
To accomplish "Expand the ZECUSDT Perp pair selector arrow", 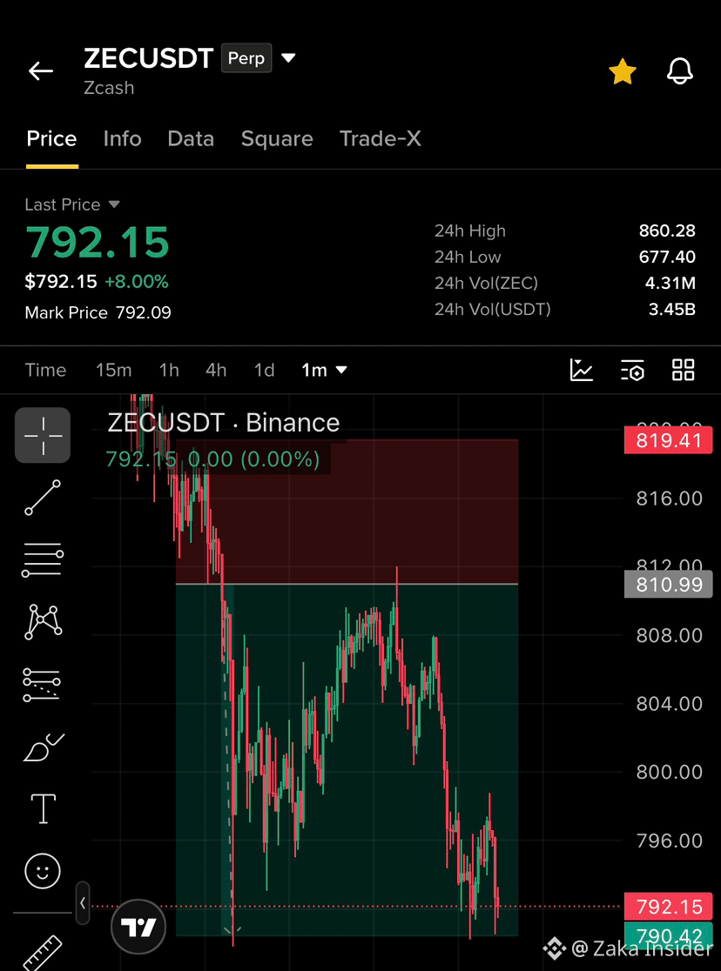I will pos(288,58).
